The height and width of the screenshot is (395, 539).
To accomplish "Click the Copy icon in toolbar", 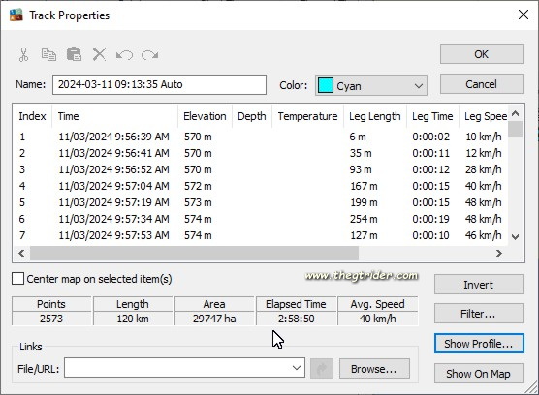I will click(48, 55).
